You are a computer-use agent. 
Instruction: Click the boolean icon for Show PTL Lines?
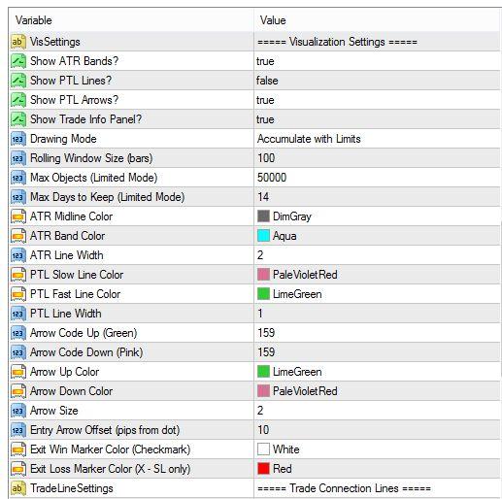click(18, 81)
